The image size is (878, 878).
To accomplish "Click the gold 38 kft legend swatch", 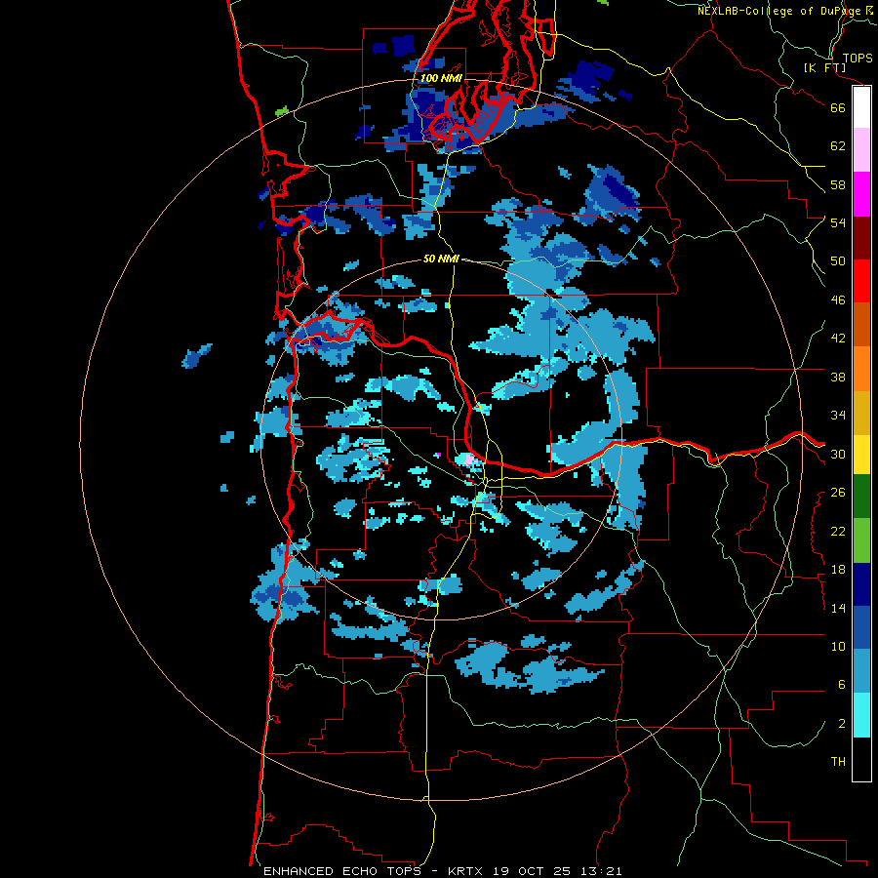I will tap(861, 414).
